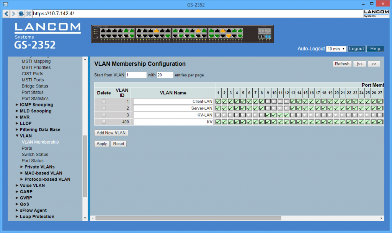The width and height of the screenshot is (392, 233).
Task: Refresh the VLAN membership table
Action: (x=342, y=63)
